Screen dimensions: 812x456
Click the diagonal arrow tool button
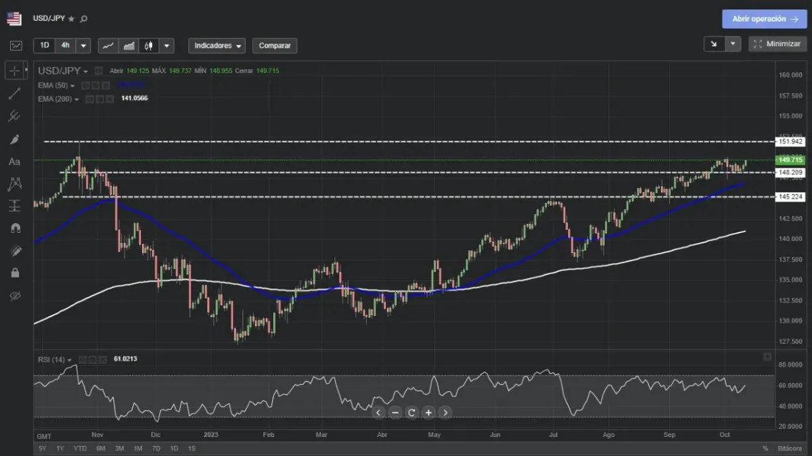tap(715, 44)
